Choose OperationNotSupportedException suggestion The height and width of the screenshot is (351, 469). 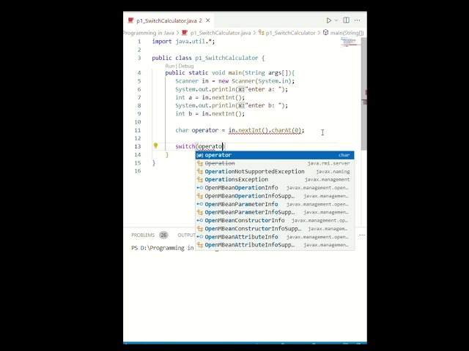click(275, 171)
